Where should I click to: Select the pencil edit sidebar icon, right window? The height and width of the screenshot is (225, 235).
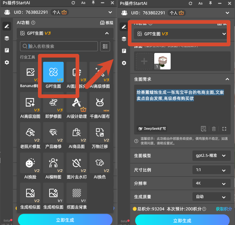pos(124,27)
